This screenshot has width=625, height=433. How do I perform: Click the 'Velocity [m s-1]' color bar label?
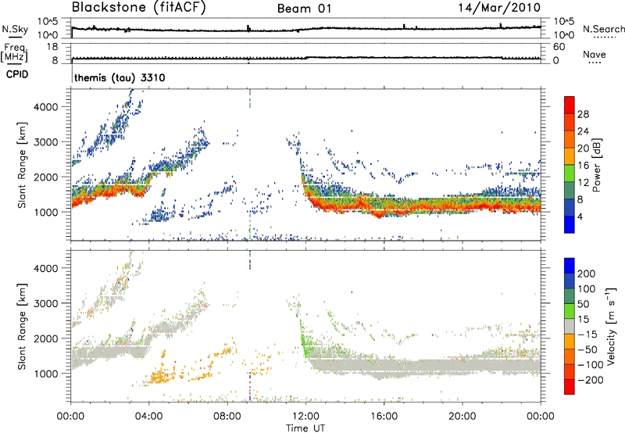tap(611, 326)
